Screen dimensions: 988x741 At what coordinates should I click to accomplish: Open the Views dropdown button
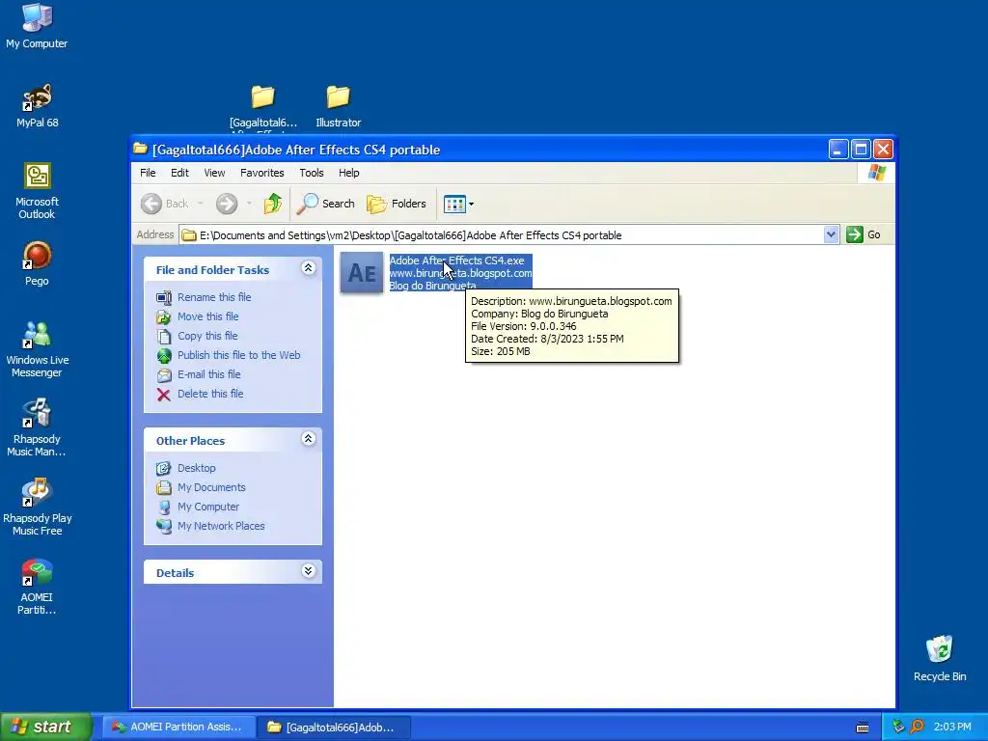pos(458,204)
